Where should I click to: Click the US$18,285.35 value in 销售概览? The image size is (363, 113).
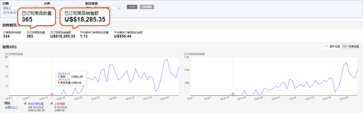63,36
